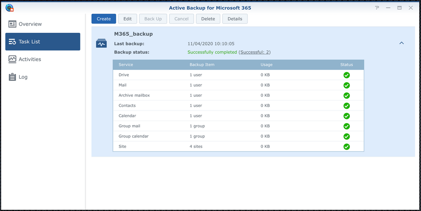Viewport: 421px width, 211px height.
Task: Click the Edit button
Action: pos(128,19)
